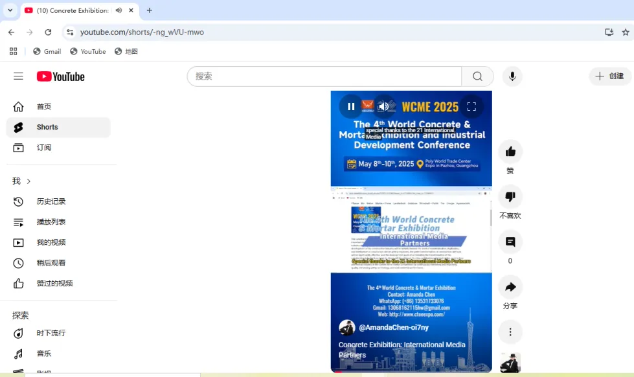Open the tab search dropdown arrow
Image resolution: width=634 pixels, height=377 pixels.
pos(10,10)
